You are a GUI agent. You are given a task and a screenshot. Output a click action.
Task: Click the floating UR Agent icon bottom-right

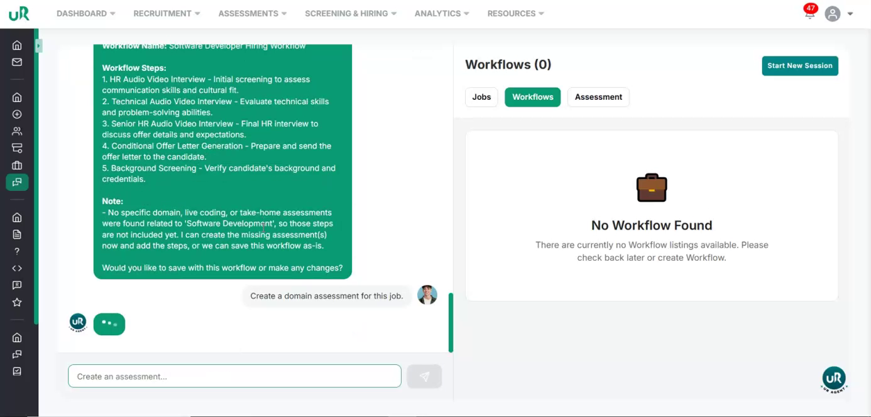[834, 379]
